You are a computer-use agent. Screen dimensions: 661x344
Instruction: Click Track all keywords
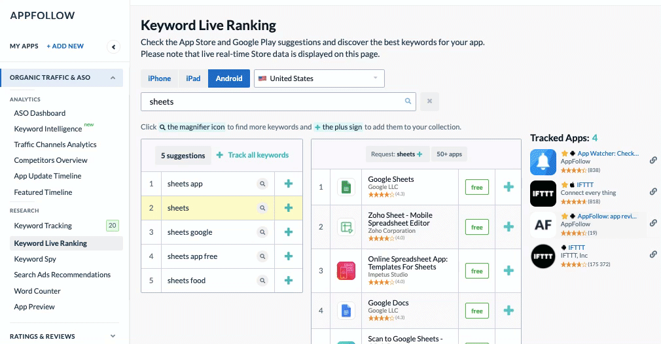tap(253, 155)
